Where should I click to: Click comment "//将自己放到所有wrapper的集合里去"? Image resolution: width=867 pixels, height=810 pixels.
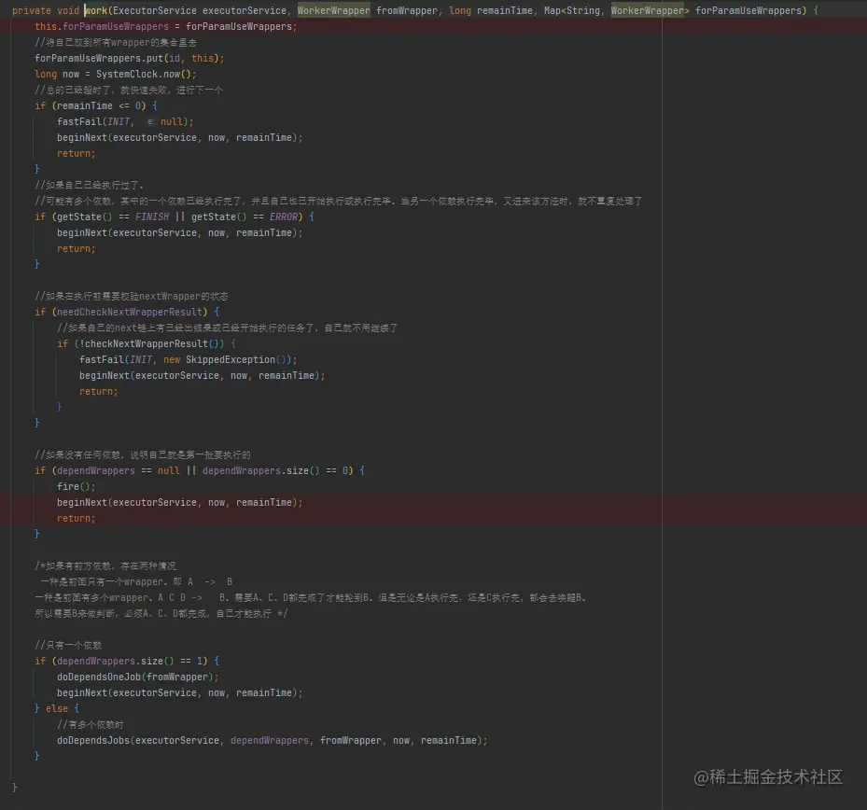click(x=115, y=43)
